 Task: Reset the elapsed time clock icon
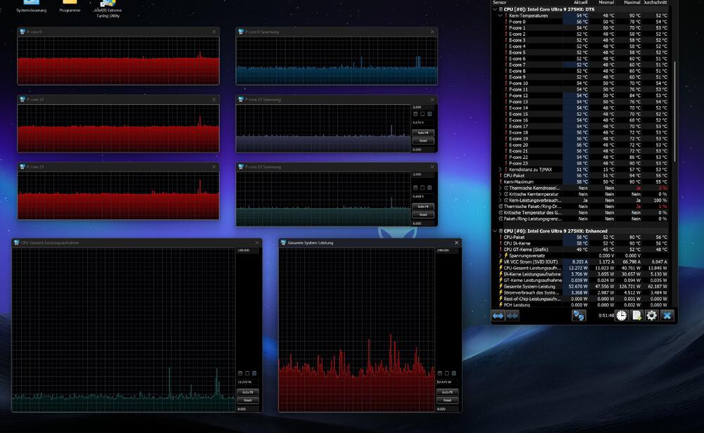tap(621, 316)
